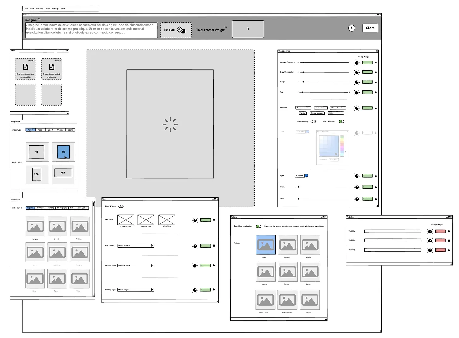
Task: Open the Library menu
Action: point(55,9)
